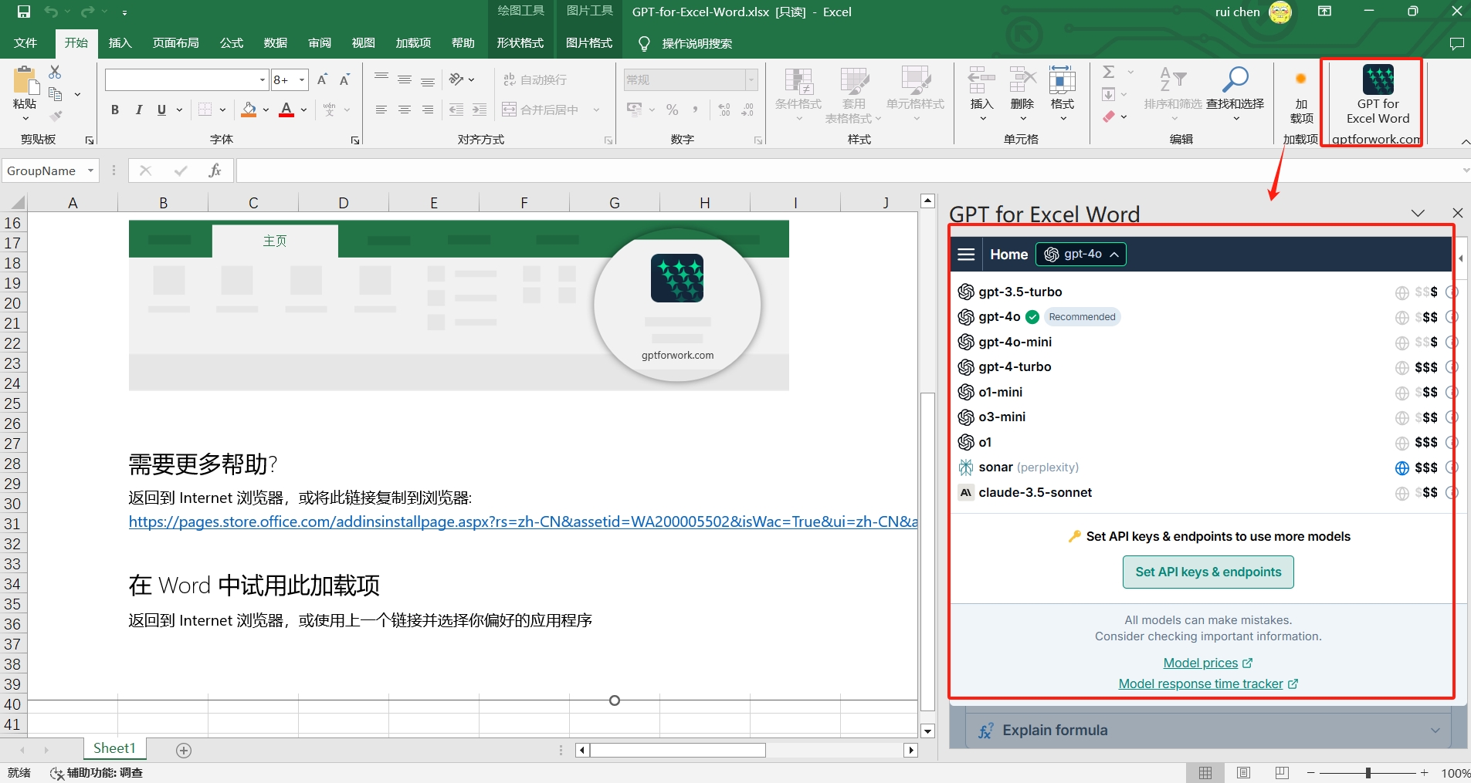Select the gpt-4-turbo model
This screenshot has height=783, width=1471.
[1015, 366]
